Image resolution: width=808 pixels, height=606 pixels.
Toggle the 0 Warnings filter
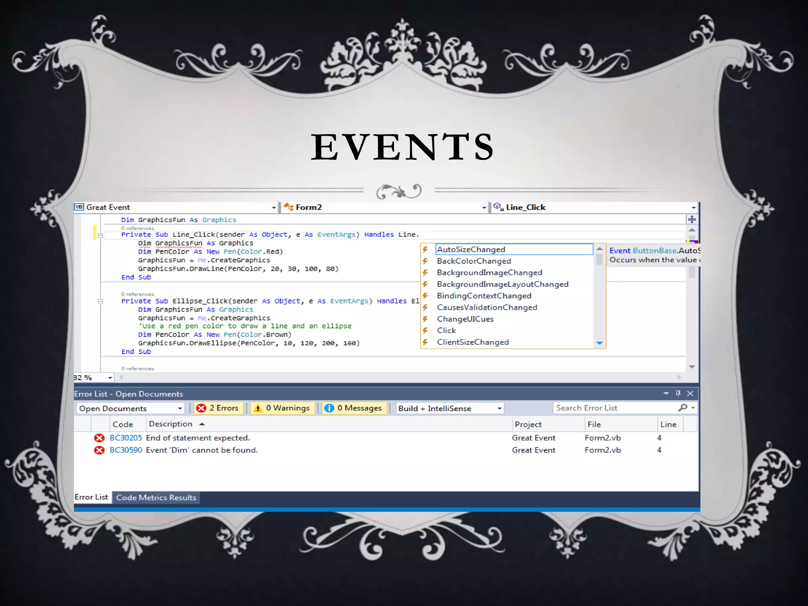[282, 408]
